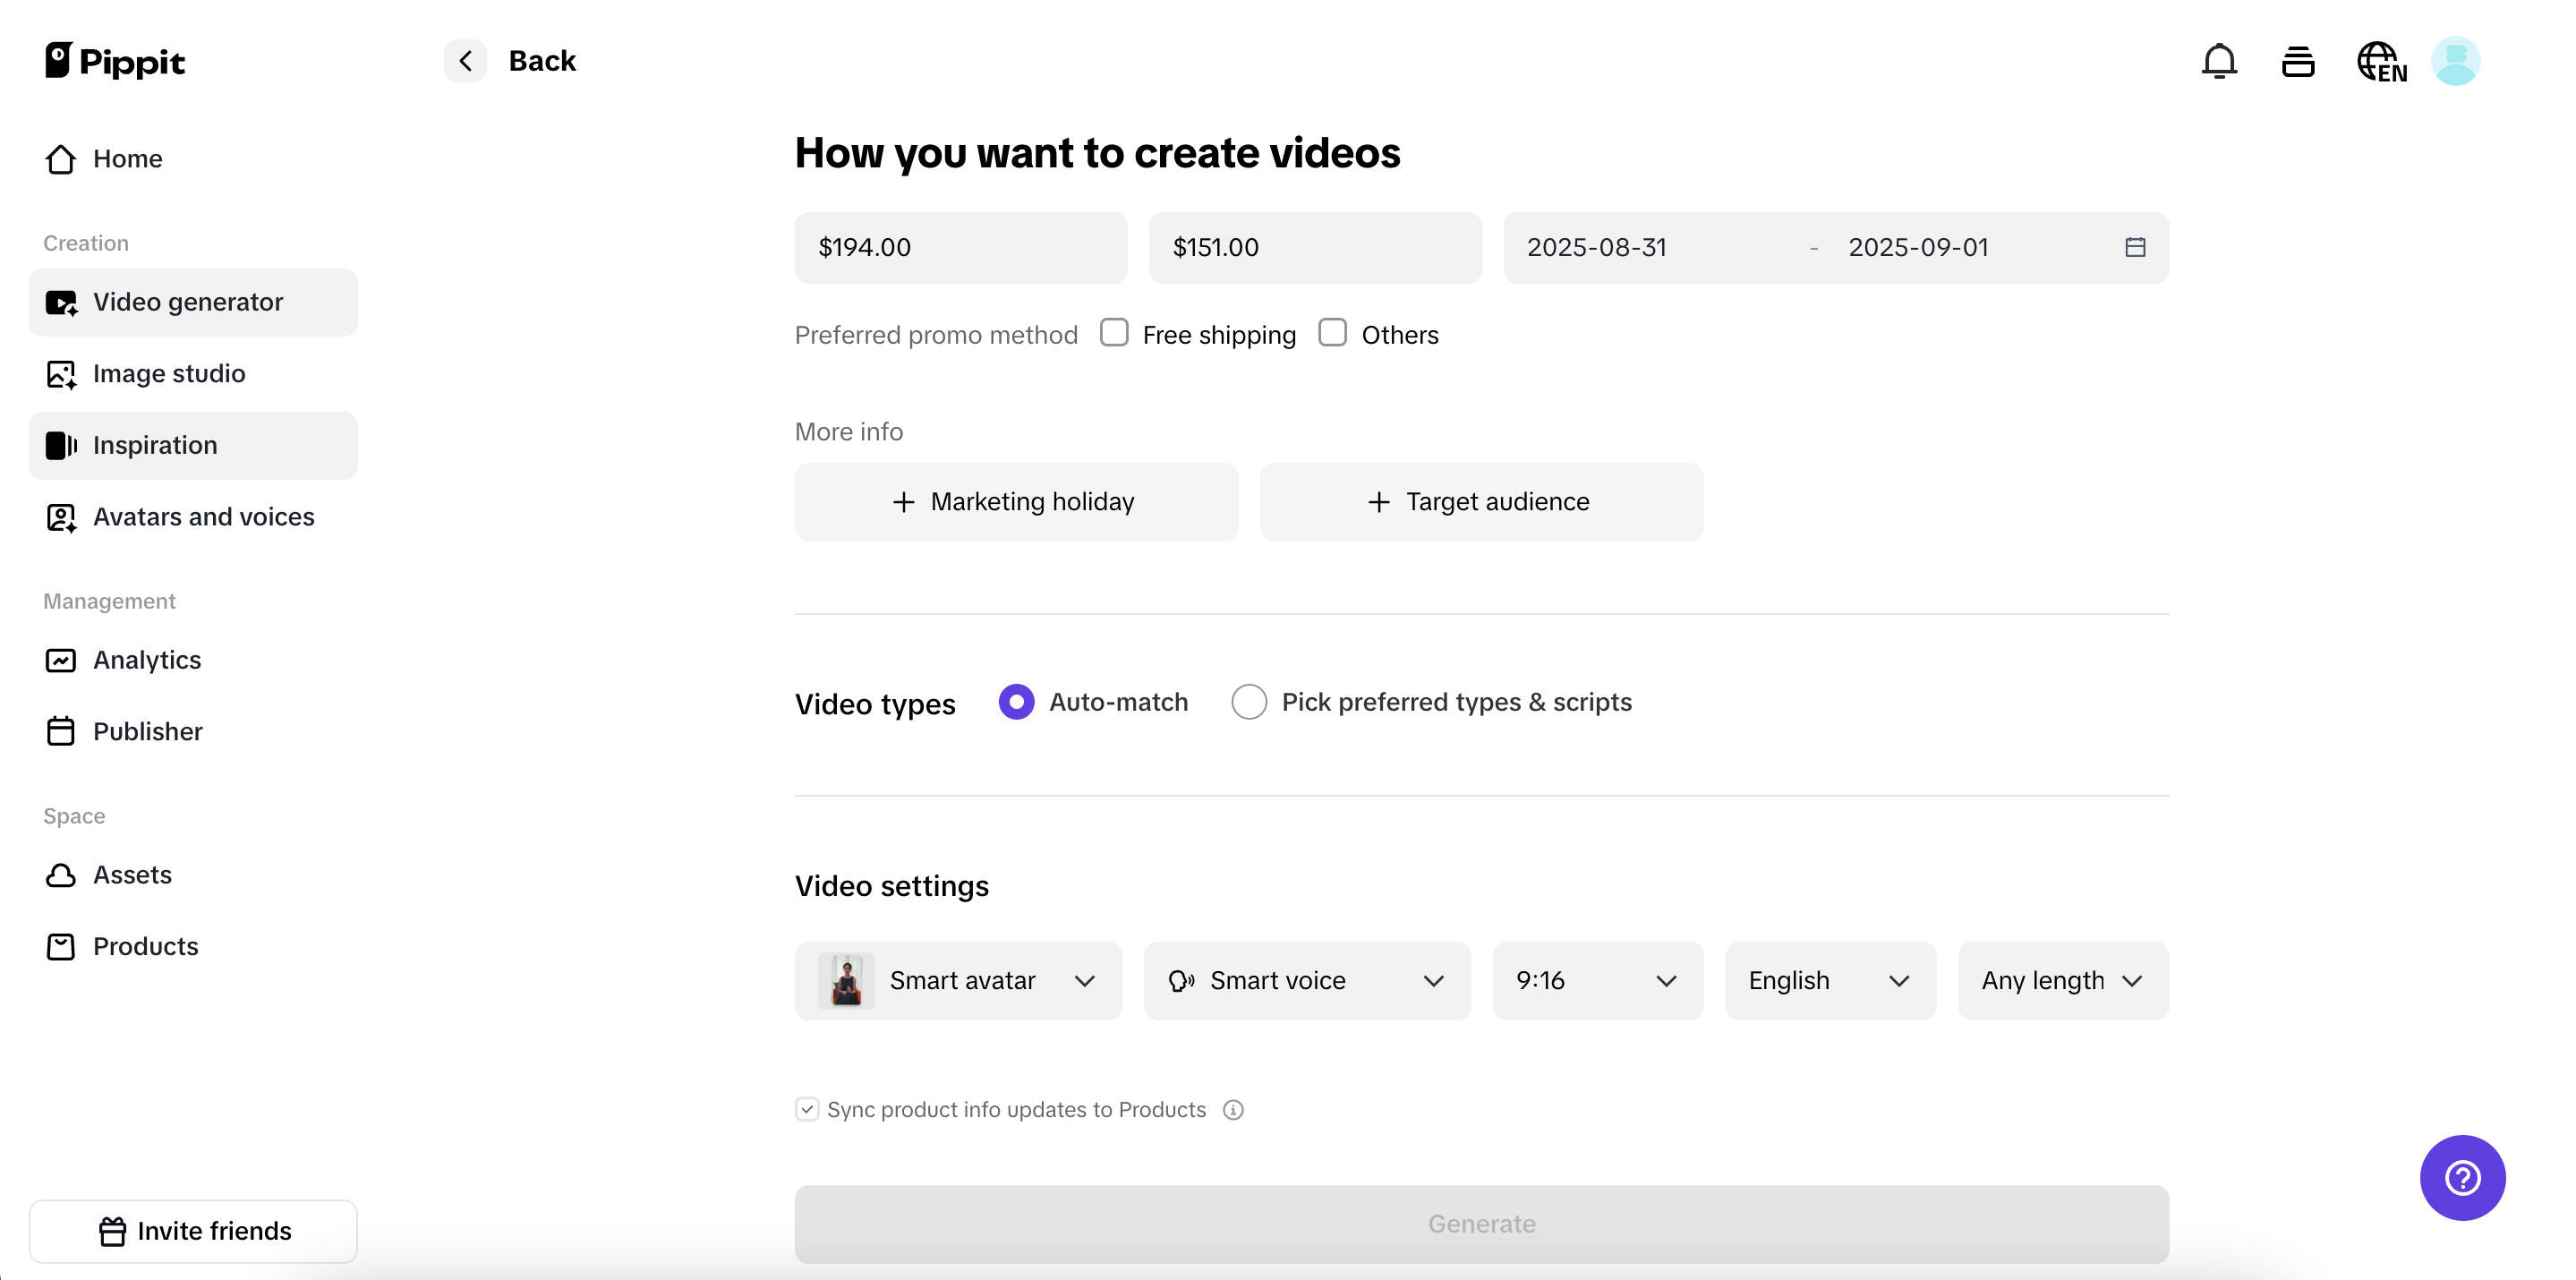Click the Avatars and voices icon
The width and height of the screenshot is (2576, 1280).
click(61, 517)
